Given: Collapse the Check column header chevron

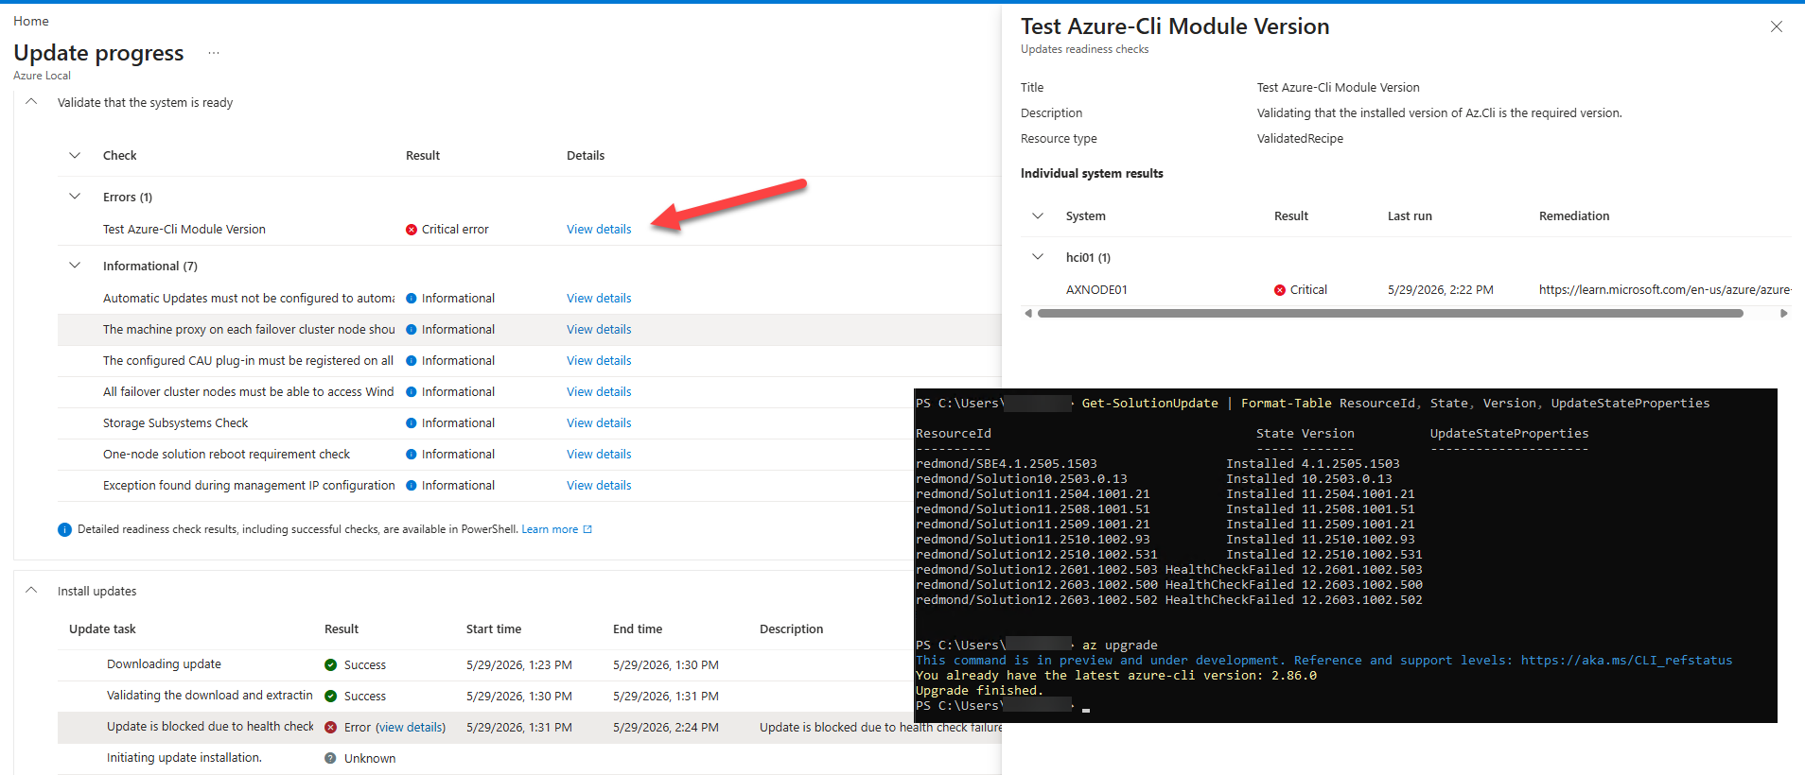Looking at the screenshot, I should [75, 155].
